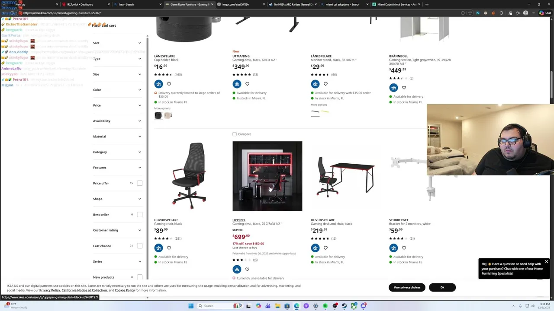Open browser favorites star in address bar
This screenshot has height=311, width=554.
470,13
